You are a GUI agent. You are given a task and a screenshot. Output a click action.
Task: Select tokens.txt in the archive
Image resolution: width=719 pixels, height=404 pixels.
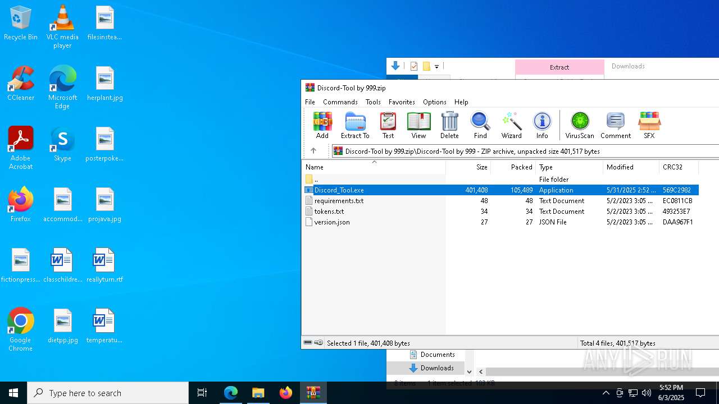point(500,212)
